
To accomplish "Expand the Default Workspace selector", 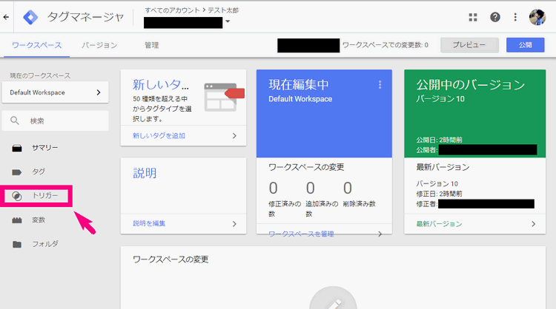I will [56, 92].
